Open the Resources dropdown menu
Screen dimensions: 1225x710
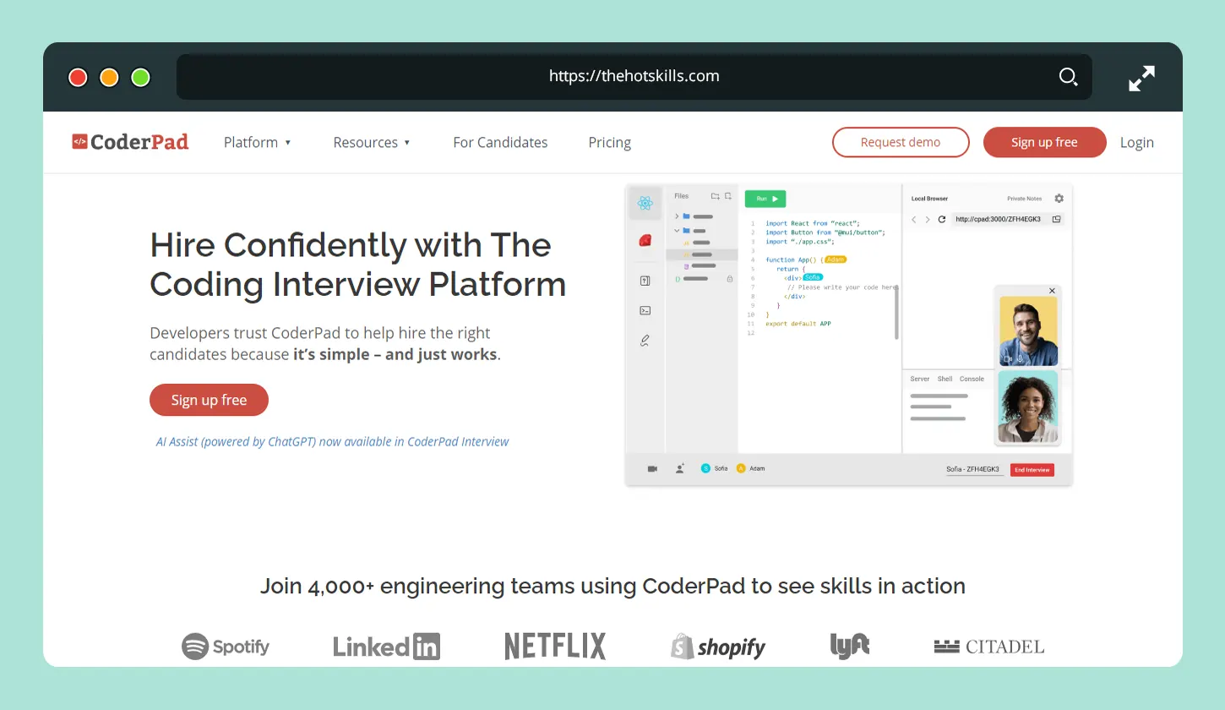(x=372, y=142)
